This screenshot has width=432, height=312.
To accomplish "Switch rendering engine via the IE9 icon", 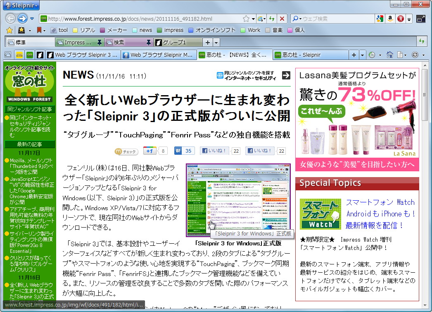I will (260, 19).
